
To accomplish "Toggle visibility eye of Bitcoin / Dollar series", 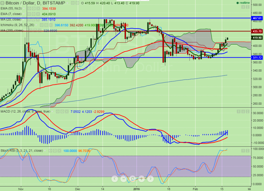I will pos(73,3).
